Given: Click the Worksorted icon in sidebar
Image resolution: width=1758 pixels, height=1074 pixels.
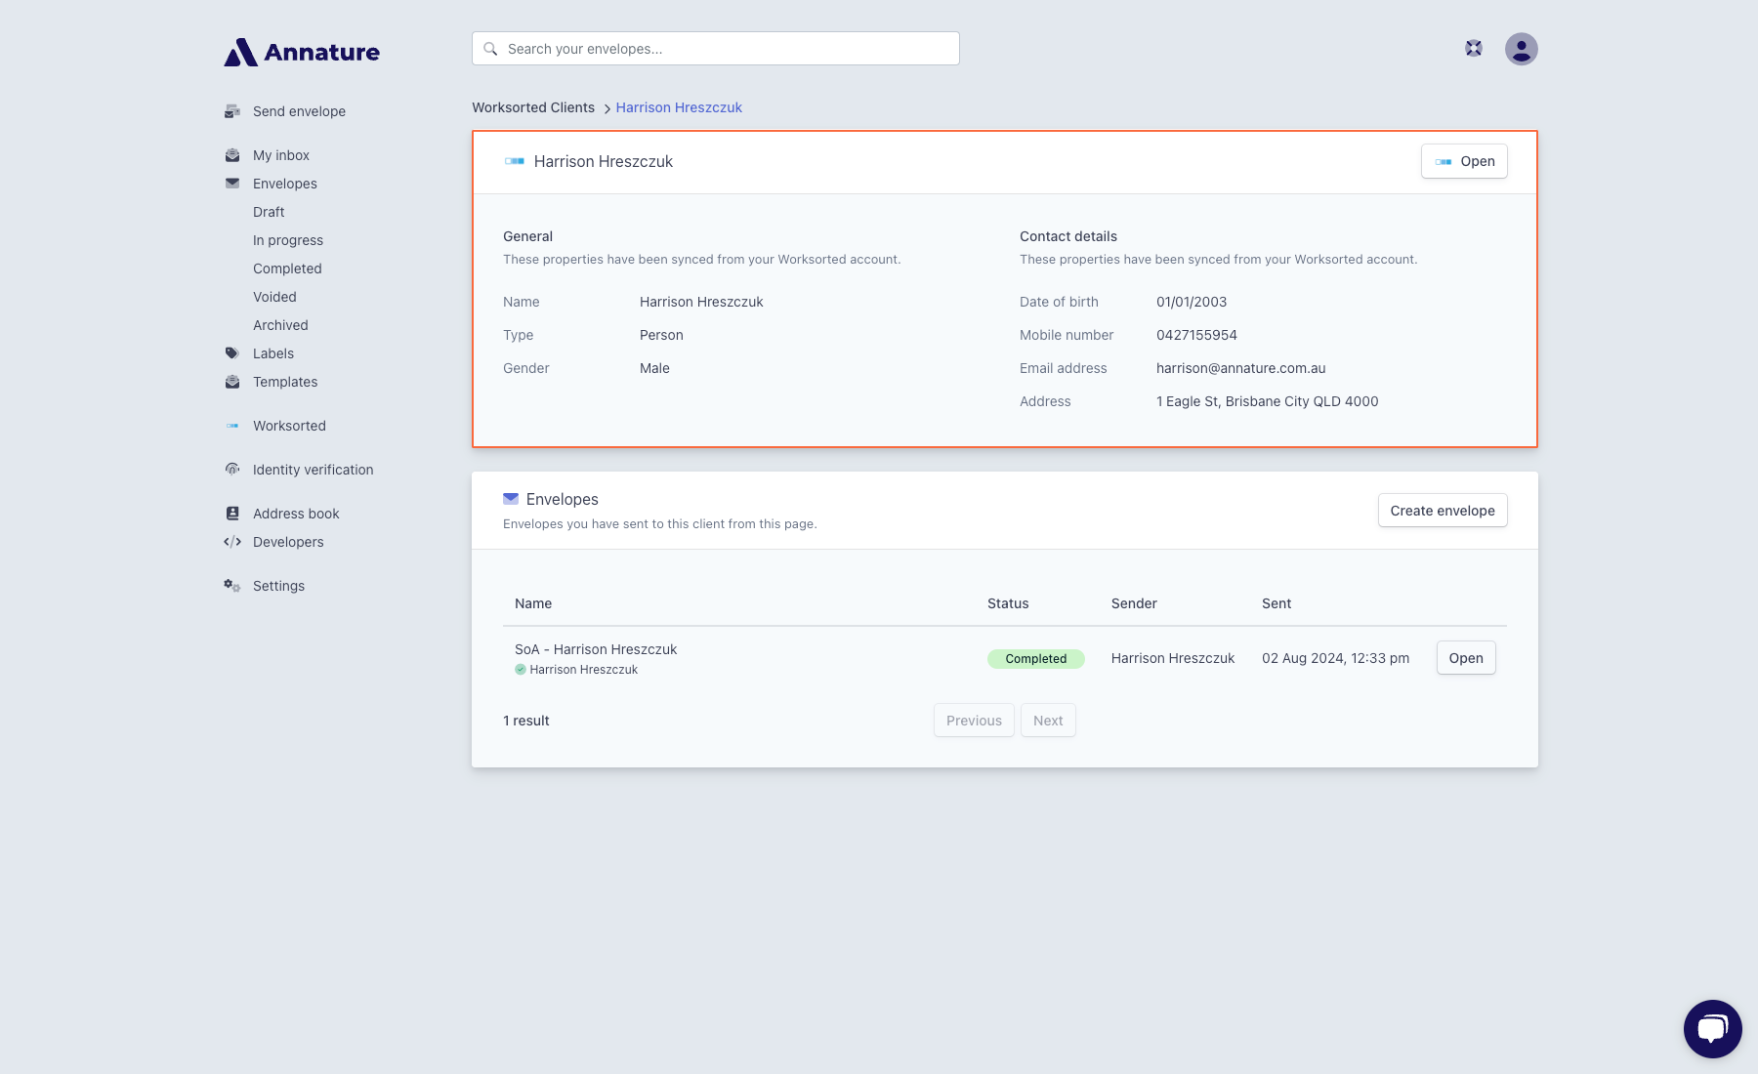Looking at the screenshot, I should coord(232,426).
